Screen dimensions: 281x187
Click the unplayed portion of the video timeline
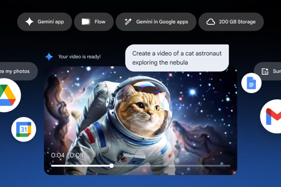[x=172, y=165]
